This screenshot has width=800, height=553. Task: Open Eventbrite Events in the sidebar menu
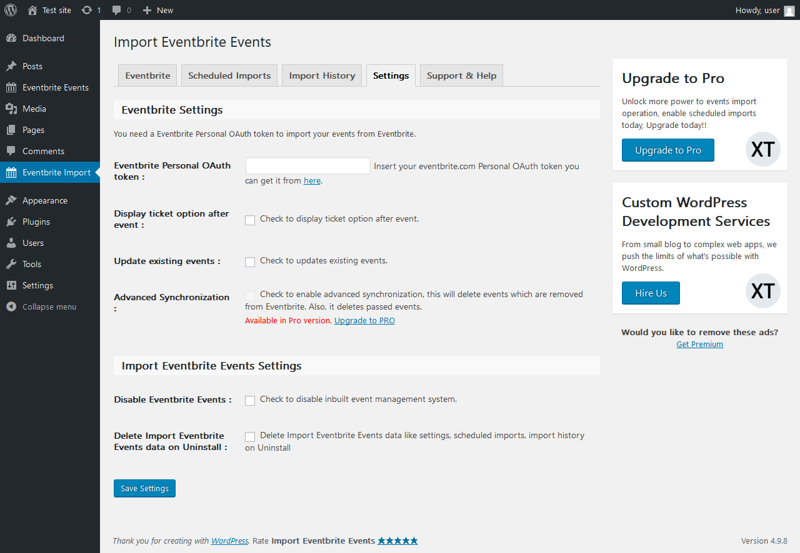tap(56, 87)
